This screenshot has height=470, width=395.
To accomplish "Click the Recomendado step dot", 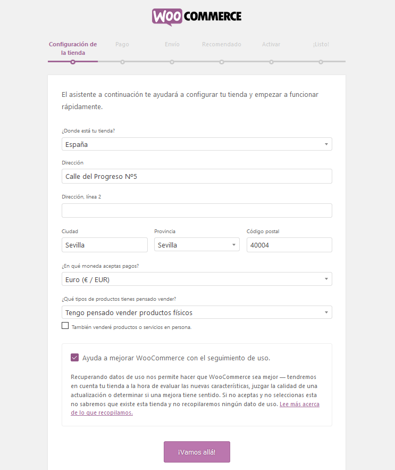I will click(222, 62).
